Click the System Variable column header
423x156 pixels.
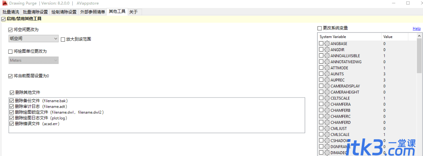tap(350, 37)
